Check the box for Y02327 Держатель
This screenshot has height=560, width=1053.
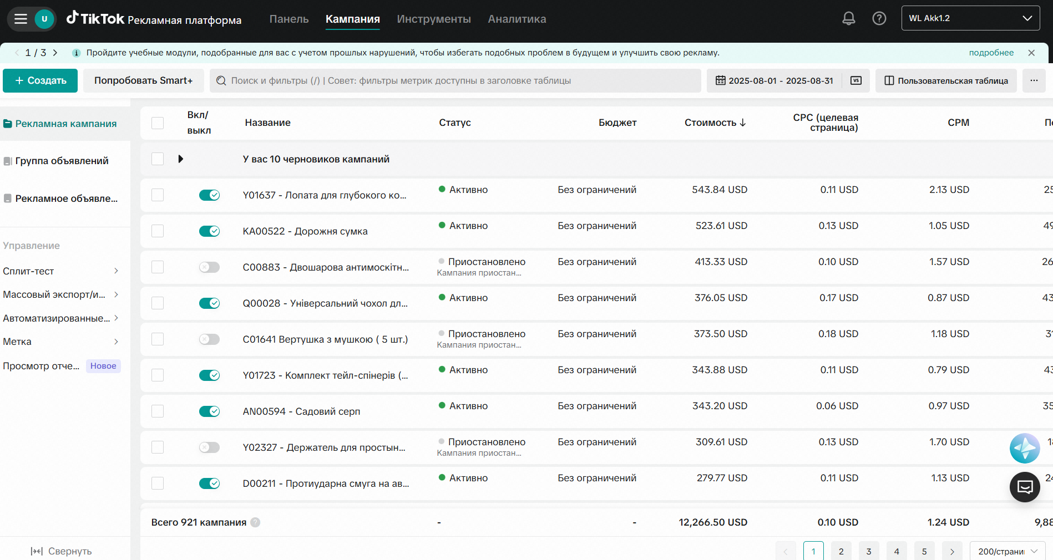[x=158, y=447]
